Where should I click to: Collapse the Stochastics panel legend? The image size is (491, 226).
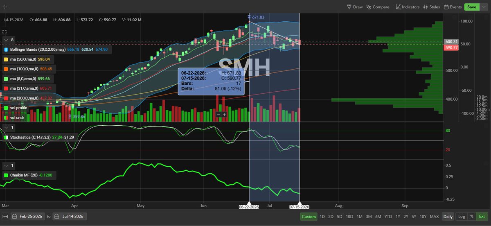click(6, 128)
